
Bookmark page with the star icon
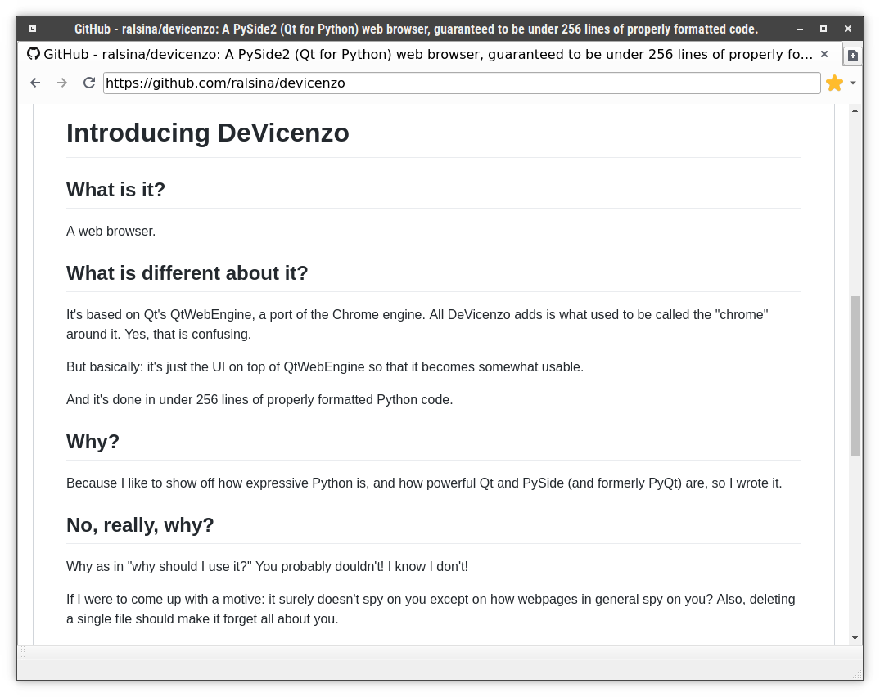click(834, 83)
